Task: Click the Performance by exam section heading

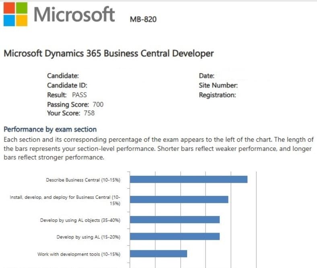Action: [x=50, y=130]
